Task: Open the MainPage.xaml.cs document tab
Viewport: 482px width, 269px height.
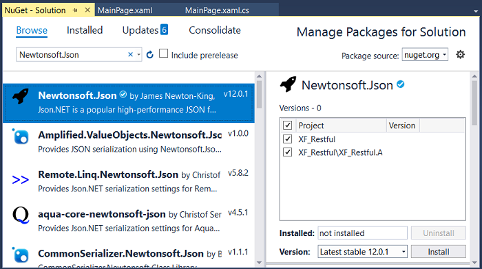Action: (x=217, y=10)
